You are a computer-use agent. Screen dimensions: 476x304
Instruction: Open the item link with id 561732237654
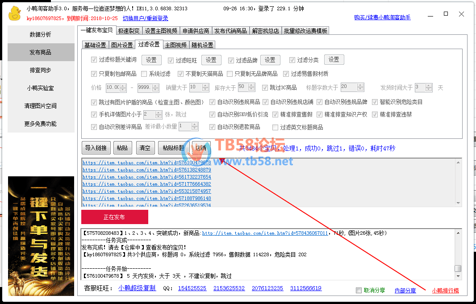tap(146, 177)
